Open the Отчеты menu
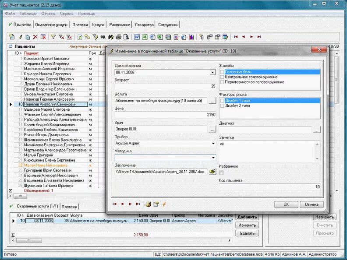The image size is (347, 260). pyautogui.click(x=48, y=14)
